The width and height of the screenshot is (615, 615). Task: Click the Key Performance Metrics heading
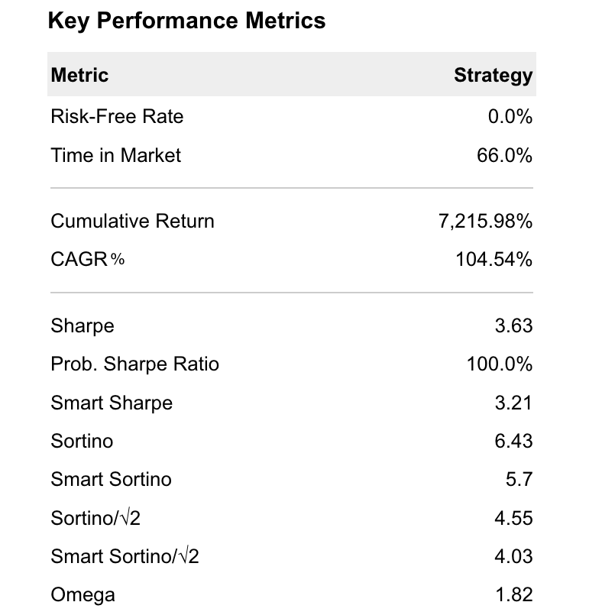pyautogui.click(x=186, y=21)
